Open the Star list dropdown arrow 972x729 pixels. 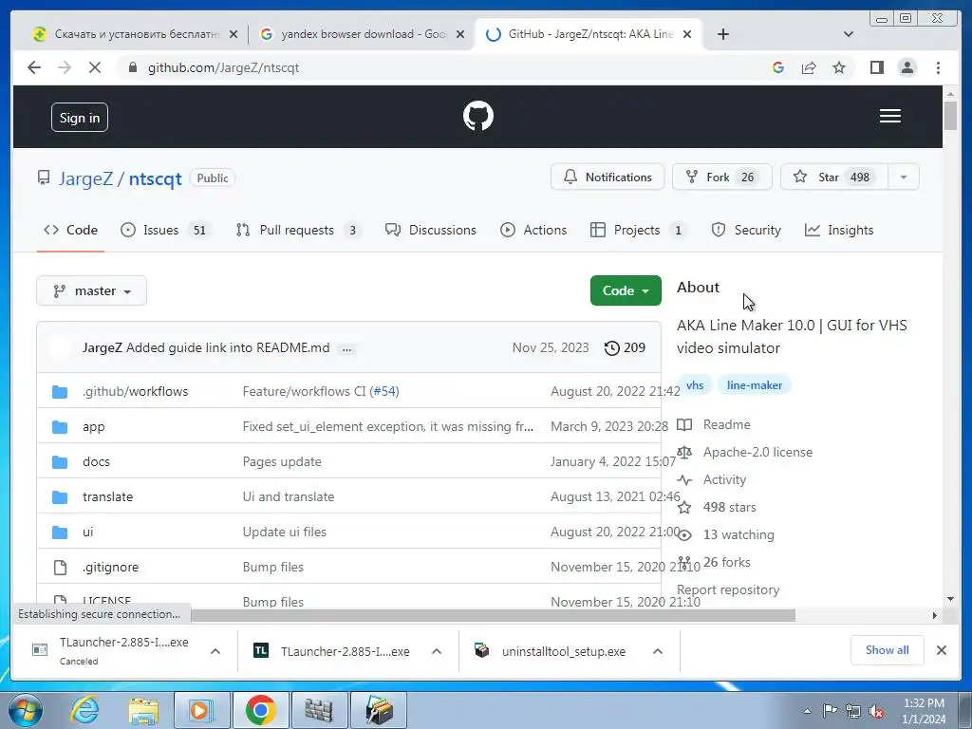click(904, 178)
